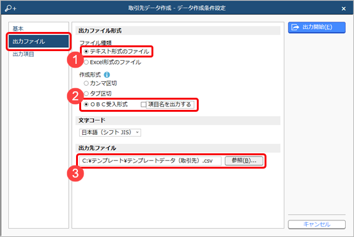This screenshot has width=354, height=237.
Task: Toggle 項目名を出力する checkbox
Action: pos(143,105)
